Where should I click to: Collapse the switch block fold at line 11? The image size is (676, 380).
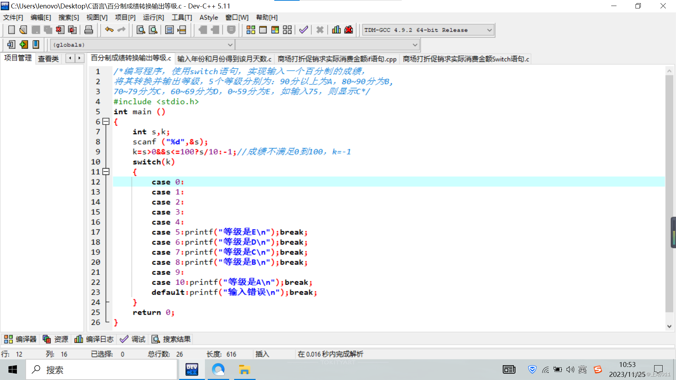pos(106,172)
